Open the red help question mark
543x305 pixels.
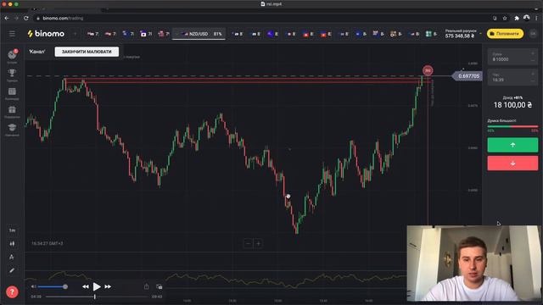click(12, 291)
